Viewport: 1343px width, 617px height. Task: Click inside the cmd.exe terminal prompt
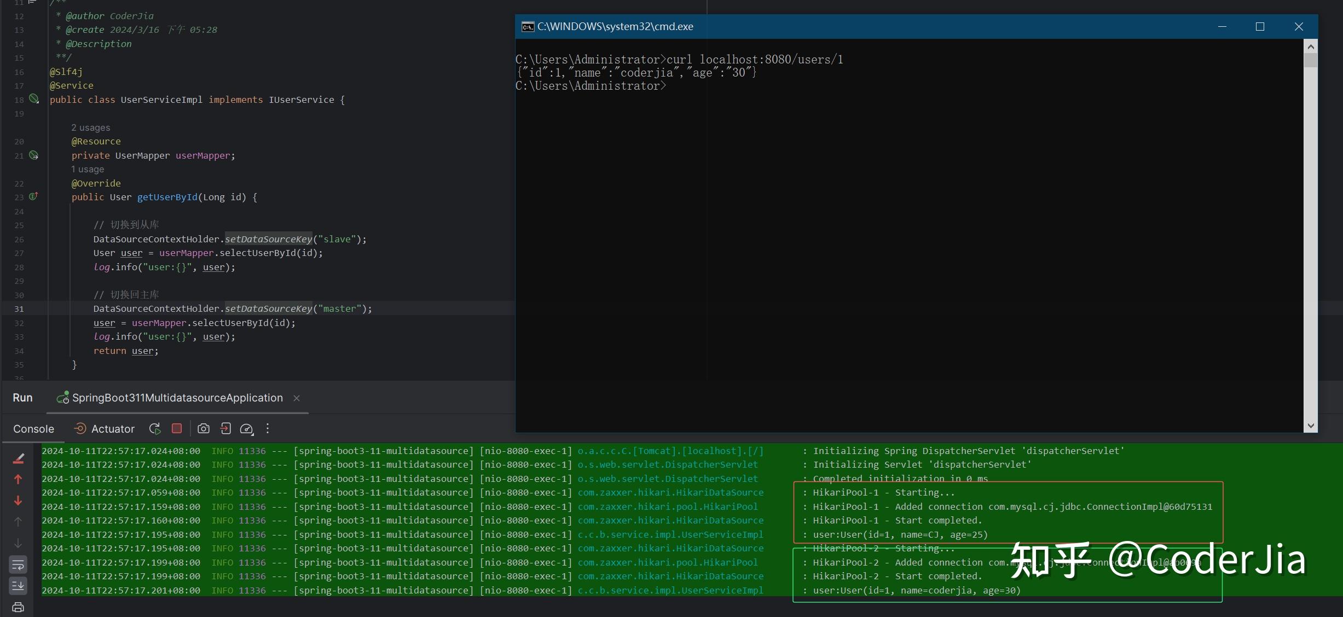766,86
